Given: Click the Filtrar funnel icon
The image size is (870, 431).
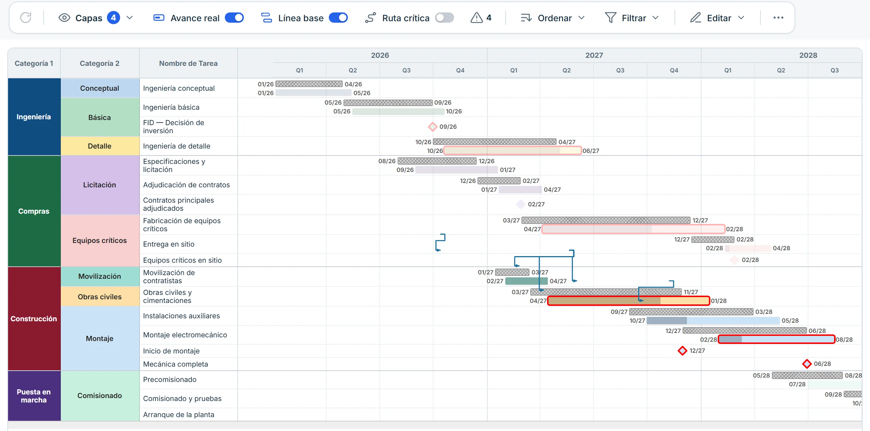Looking at the screenshot, I should click(x=610, y=18).
